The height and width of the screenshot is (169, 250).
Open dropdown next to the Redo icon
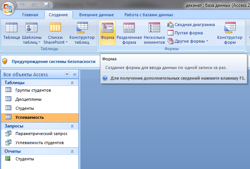click(40, 5)
